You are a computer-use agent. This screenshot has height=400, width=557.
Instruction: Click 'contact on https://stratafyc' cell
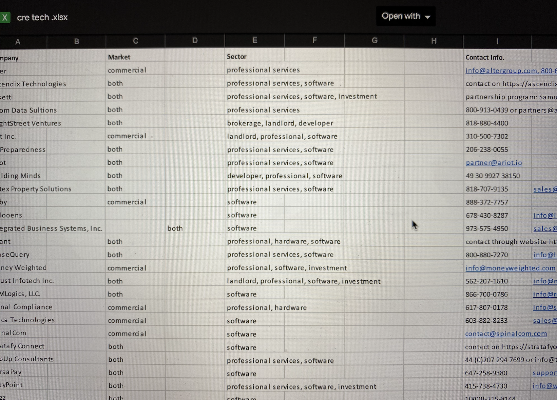coord(511,347)
